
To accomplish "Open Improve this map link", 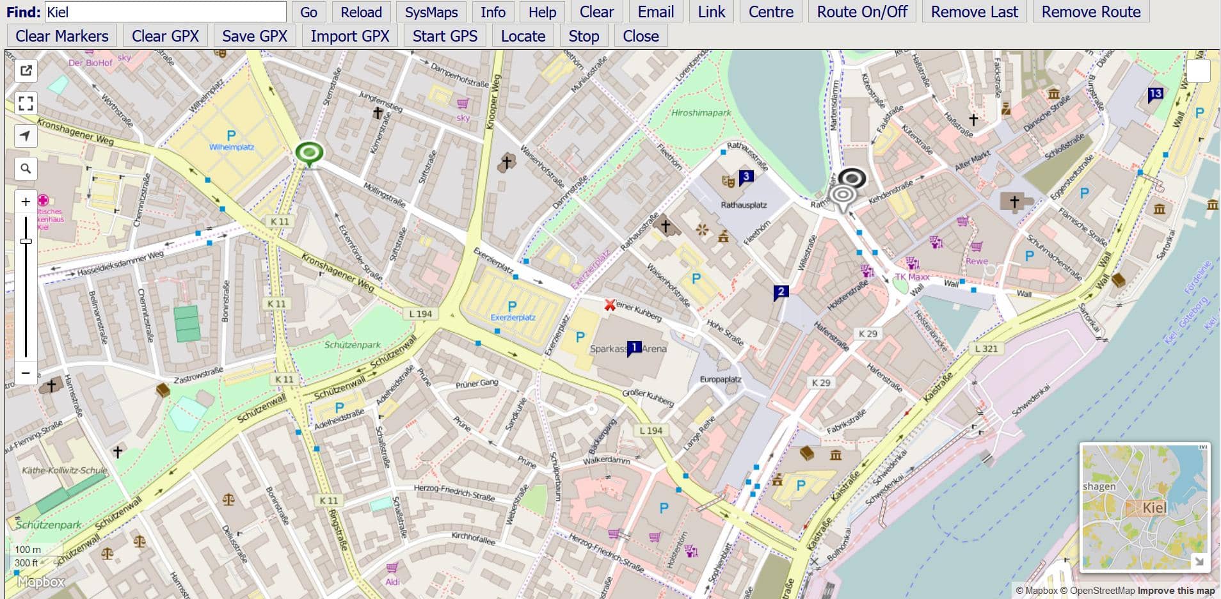I will 1176,591.
